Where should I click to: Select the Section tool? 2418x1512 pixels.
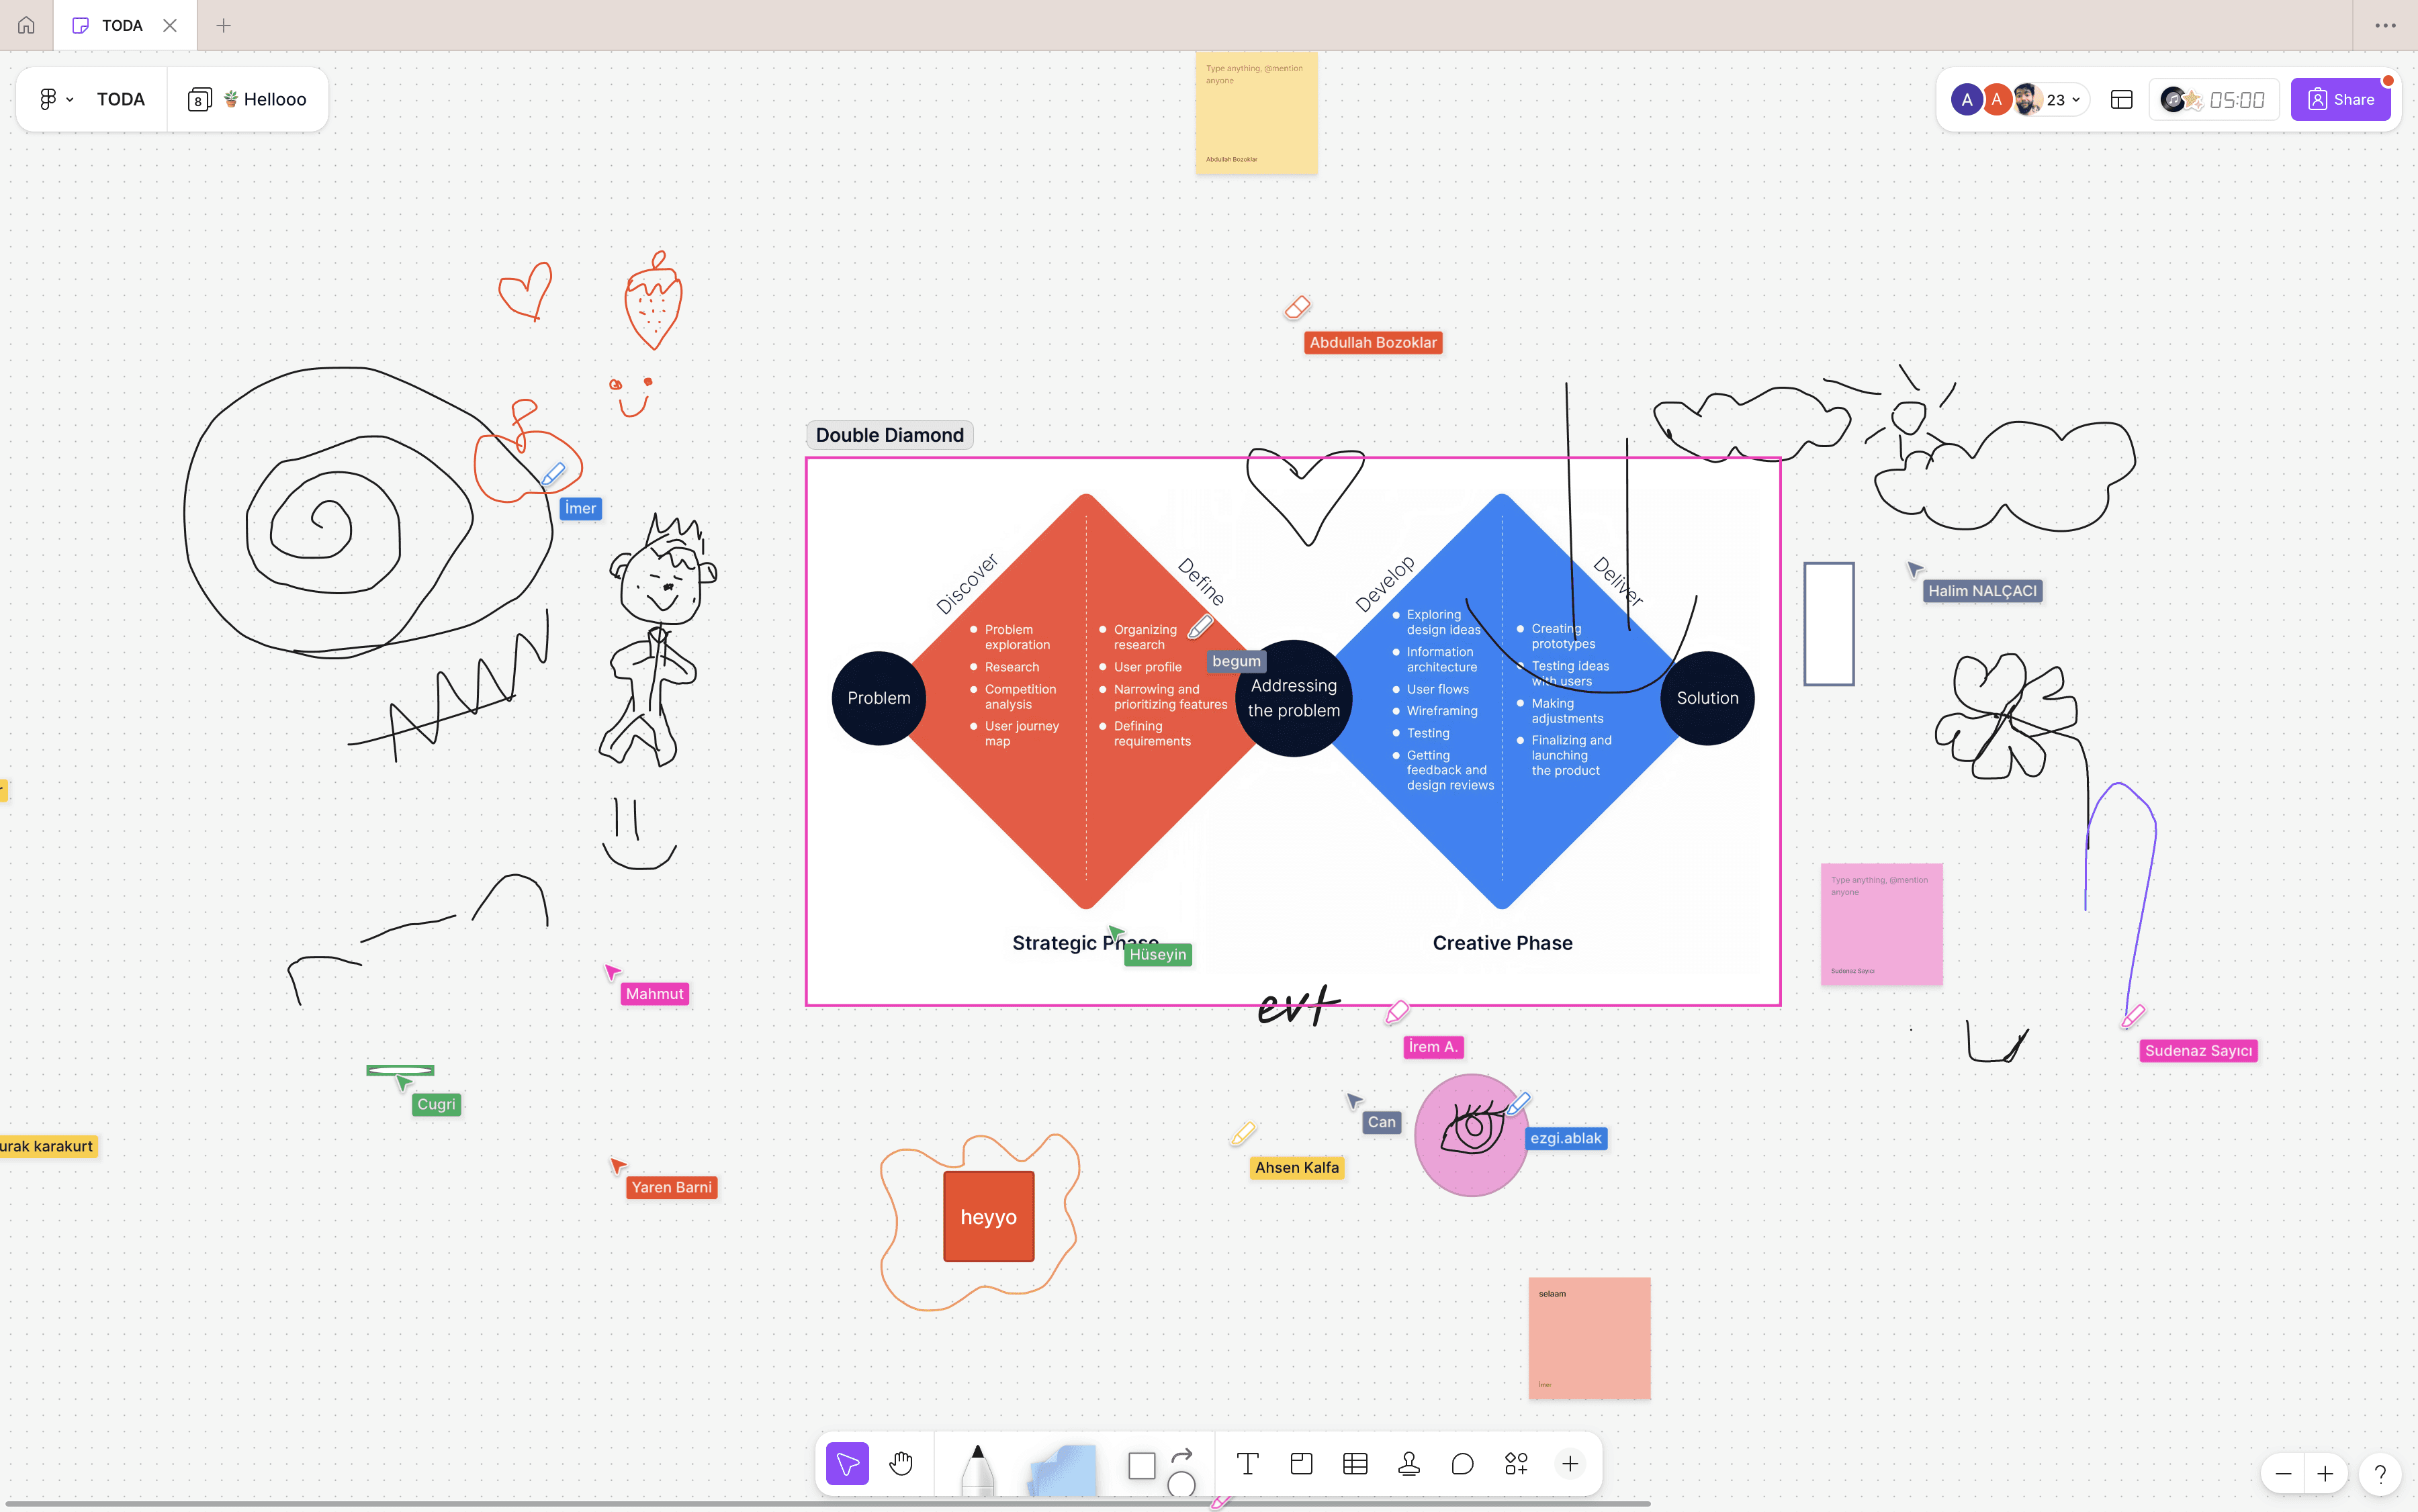pos(1300,1464)
